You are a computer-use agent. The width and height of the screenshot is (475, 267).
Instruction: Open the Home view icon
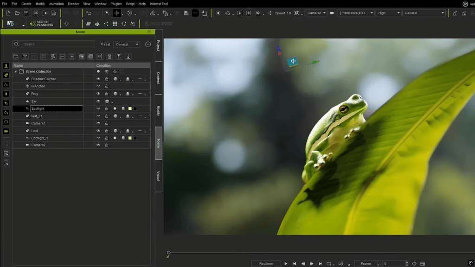227,13
